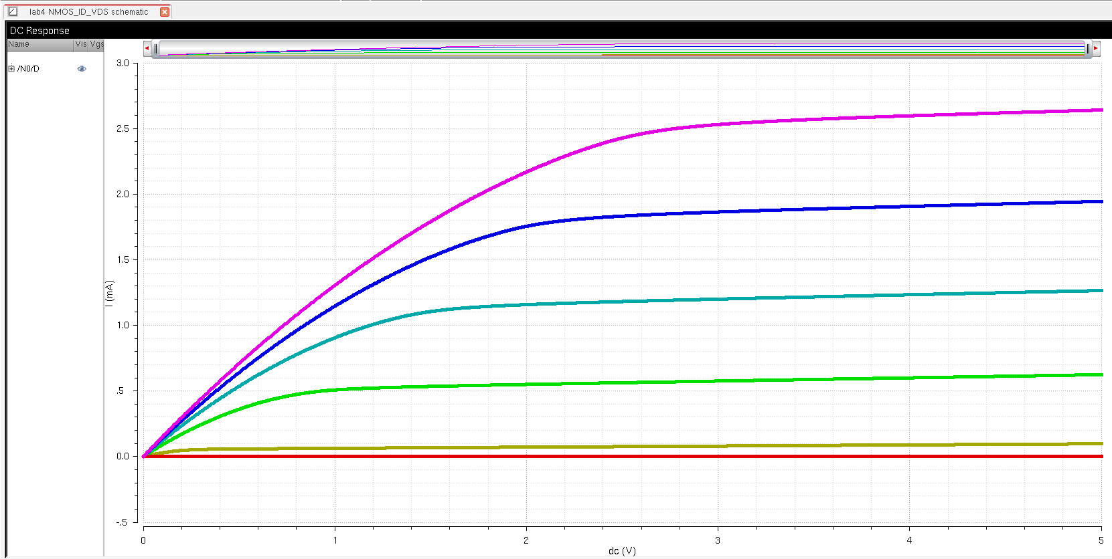Select the /N0/D trace name

(28, 69)
